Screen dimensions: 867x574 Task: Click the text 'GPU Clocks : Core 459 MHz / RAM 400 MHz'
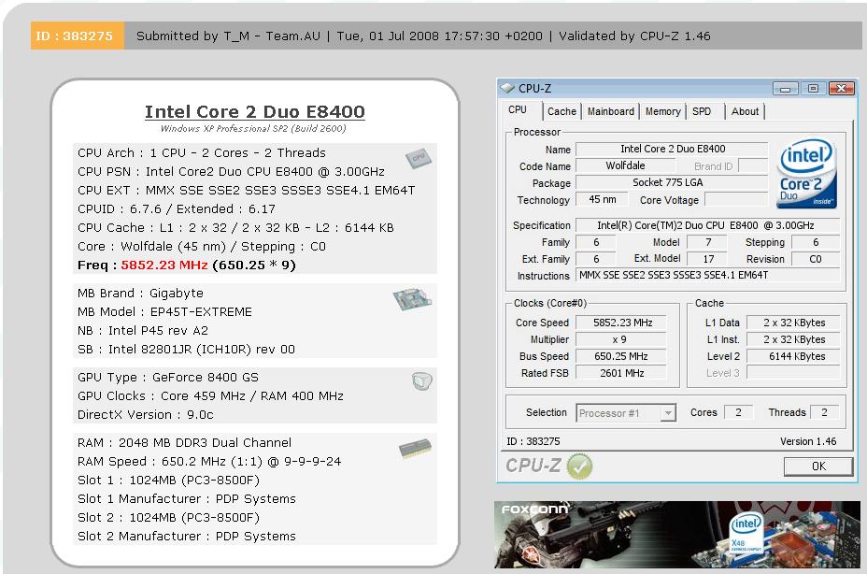210,395
